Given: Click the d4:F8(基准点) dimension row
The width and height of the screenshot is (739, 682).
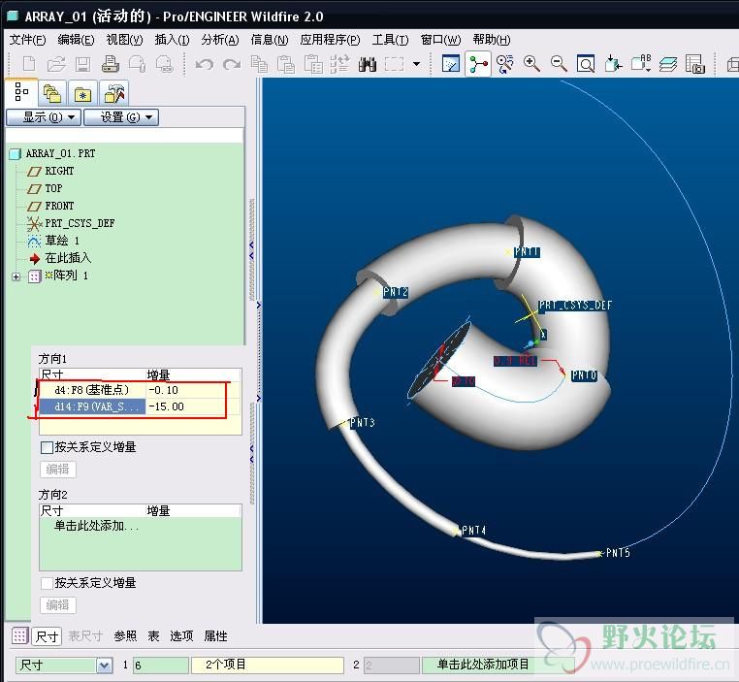Looking at the screenshot, I should [x=140, y=390].
